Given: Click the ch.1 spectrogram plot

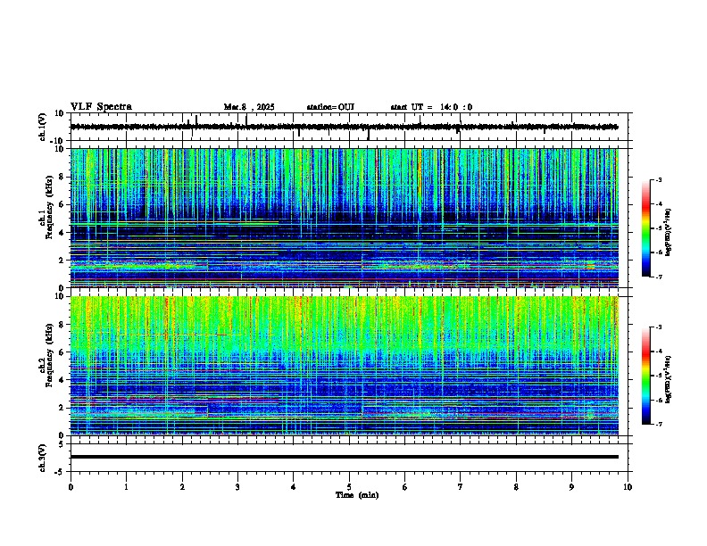Looking at the screenshot, I should pos(345,218).
